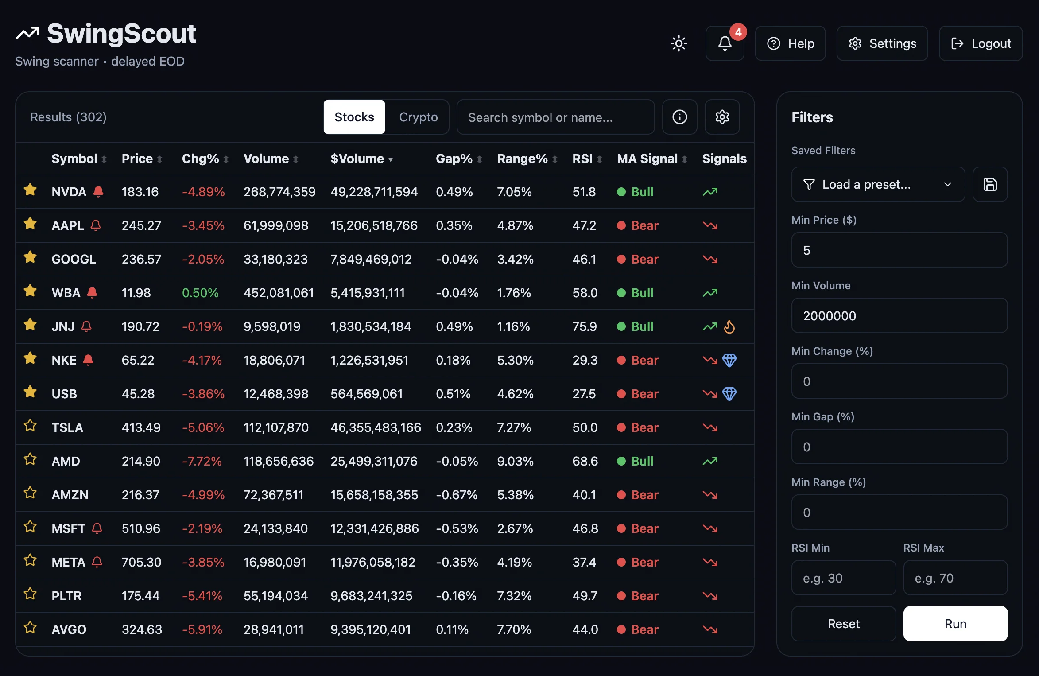Toggle favorite star for AMD
1039x676 pixels.
(x=30, y=459)
